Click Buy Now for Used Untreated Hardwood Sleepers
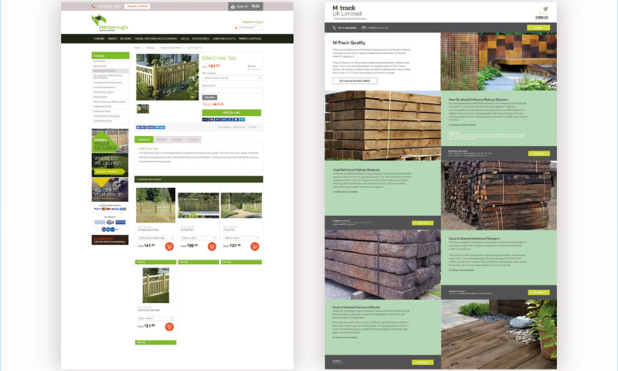This screenshot has width=618, height=371. [538, 292]
